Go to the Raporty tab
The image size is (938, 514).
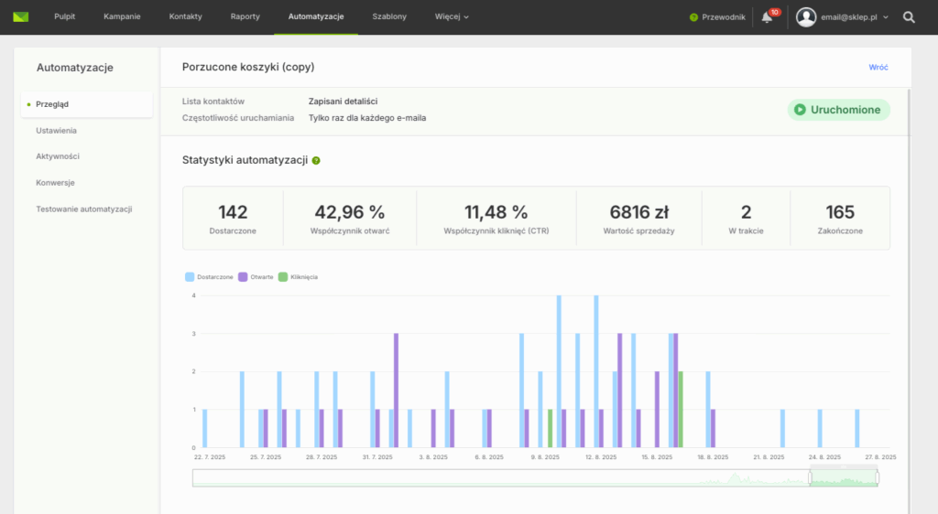tap(245, 17)
